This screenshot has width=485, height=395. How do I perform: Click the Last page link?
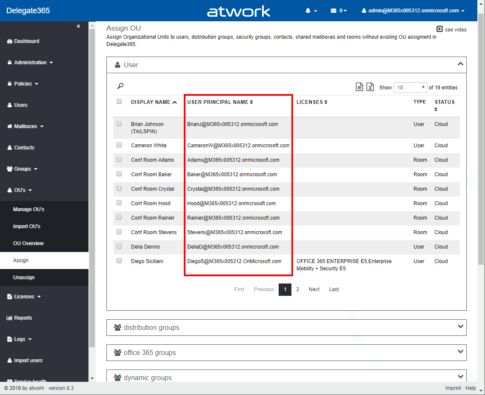tap(334, 289)
